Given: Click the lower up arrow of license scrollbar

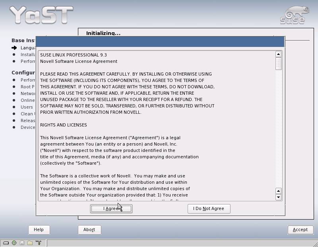Looking at the screenshot, I should click(279, 191).
